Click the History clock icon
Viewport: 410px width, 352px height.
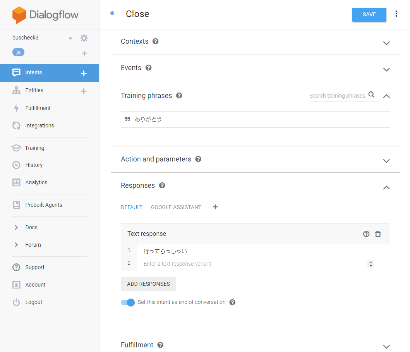16,165
